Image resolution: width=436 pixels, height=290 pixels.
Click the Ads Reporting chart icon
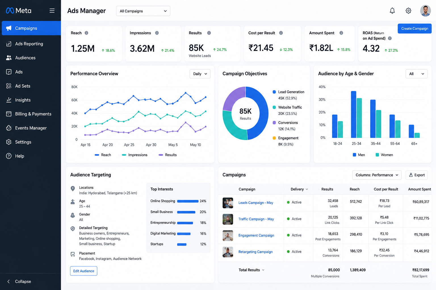(9, 44)
